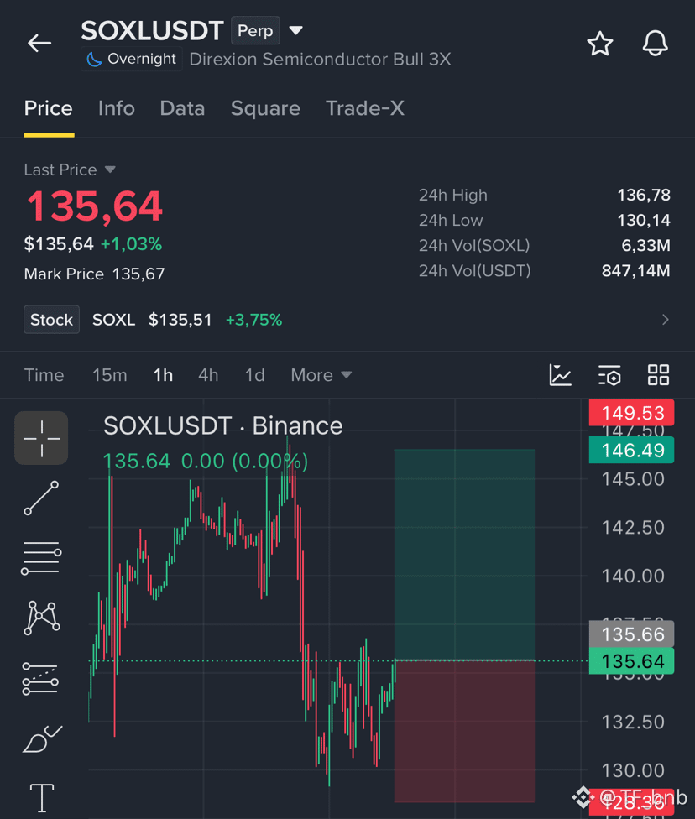Click the 24h Low value 130,14

tap(644, 220)
